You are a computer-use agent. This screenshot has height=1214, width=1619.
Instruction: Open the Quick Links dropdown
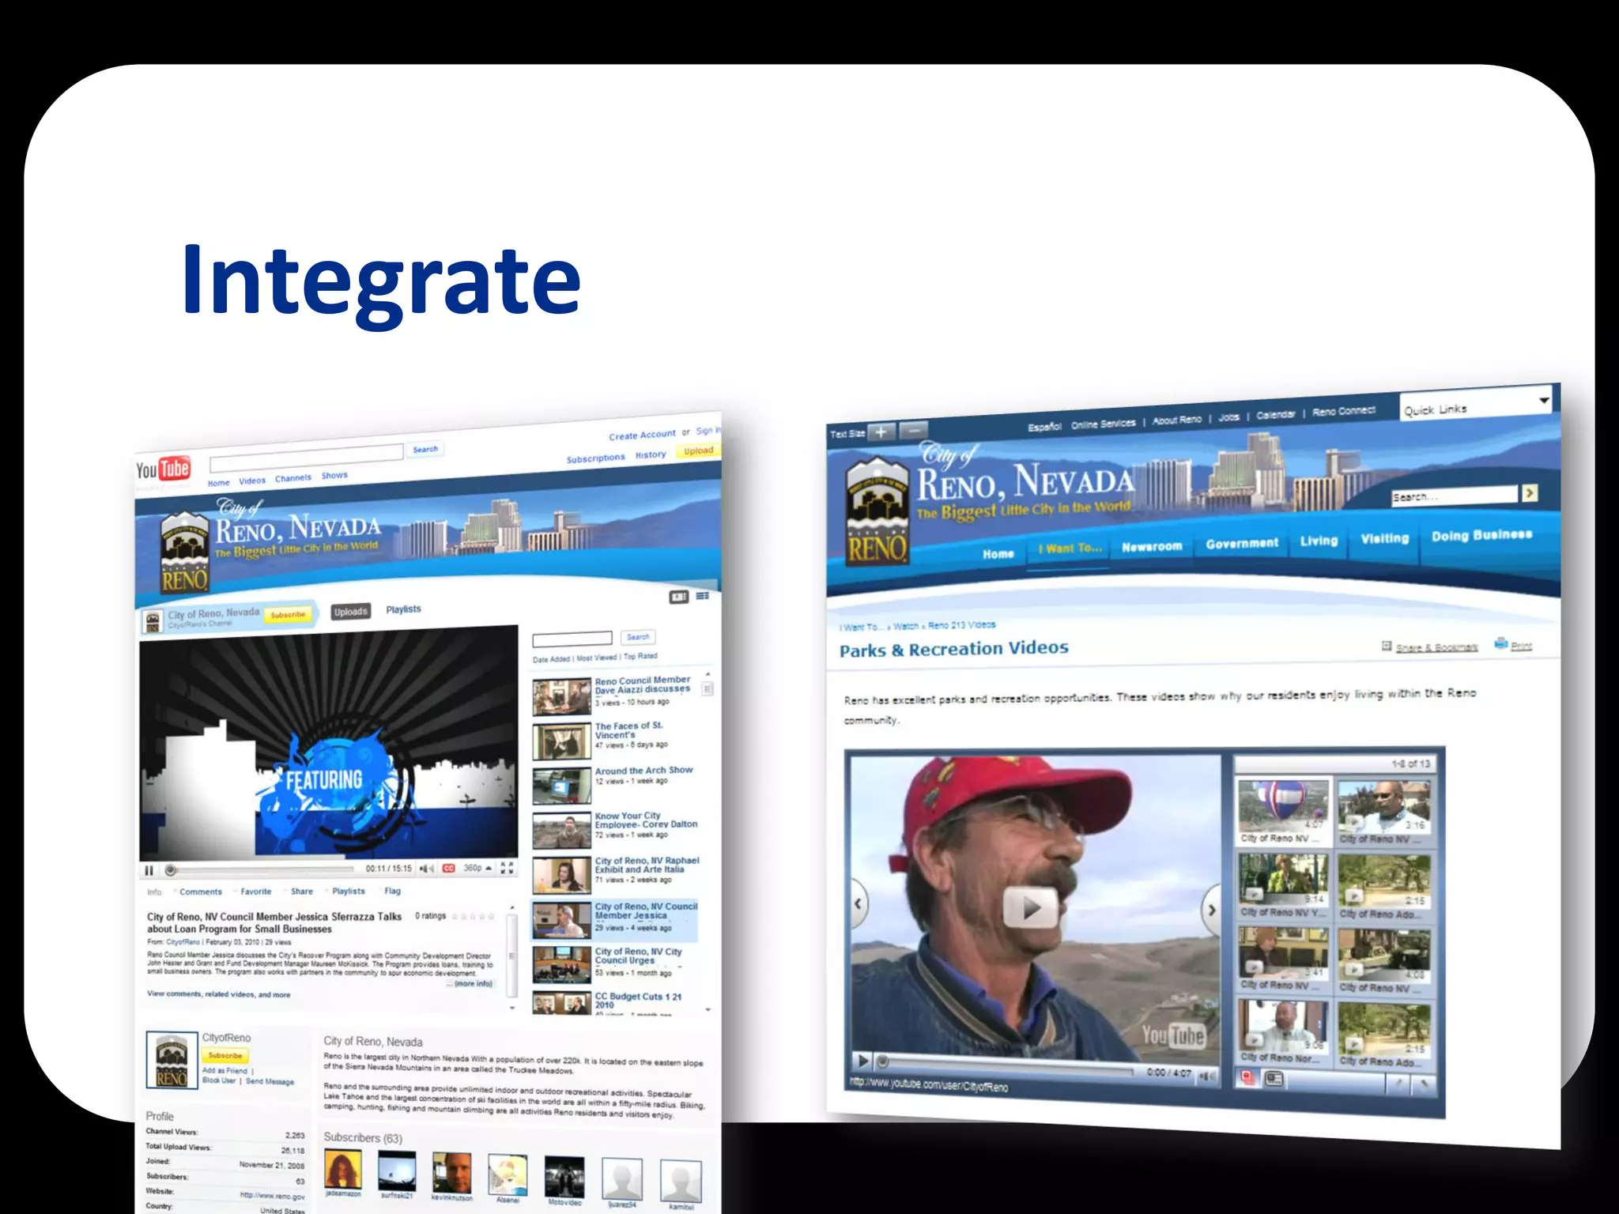pos(1475,405)
